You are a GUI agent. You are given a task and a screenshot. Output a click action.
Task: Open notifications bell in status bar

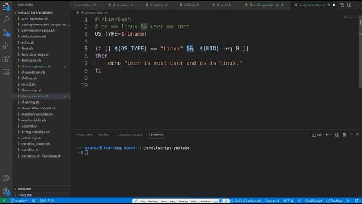tap(357, 201)
